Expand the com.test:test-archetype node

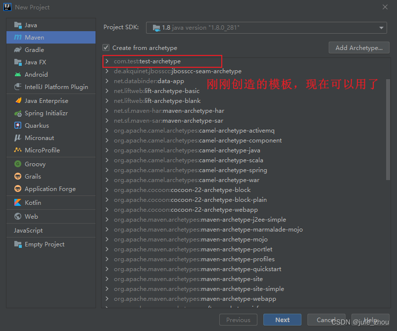[107, 61]
